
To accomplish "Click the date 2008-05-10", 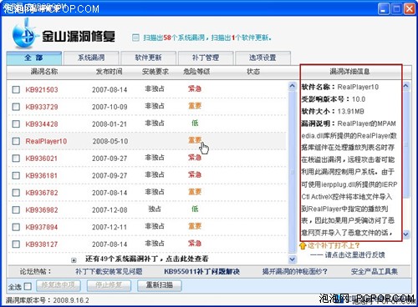I will [110, 141].
